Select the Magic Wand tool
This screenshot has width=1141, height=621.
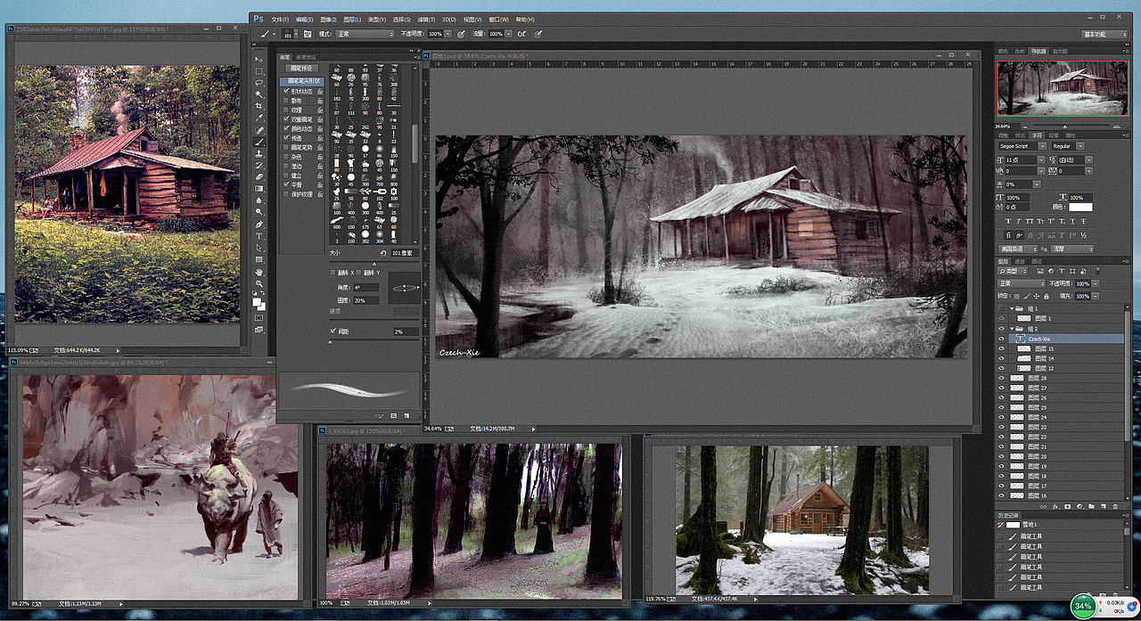click(x=259, y=94)
